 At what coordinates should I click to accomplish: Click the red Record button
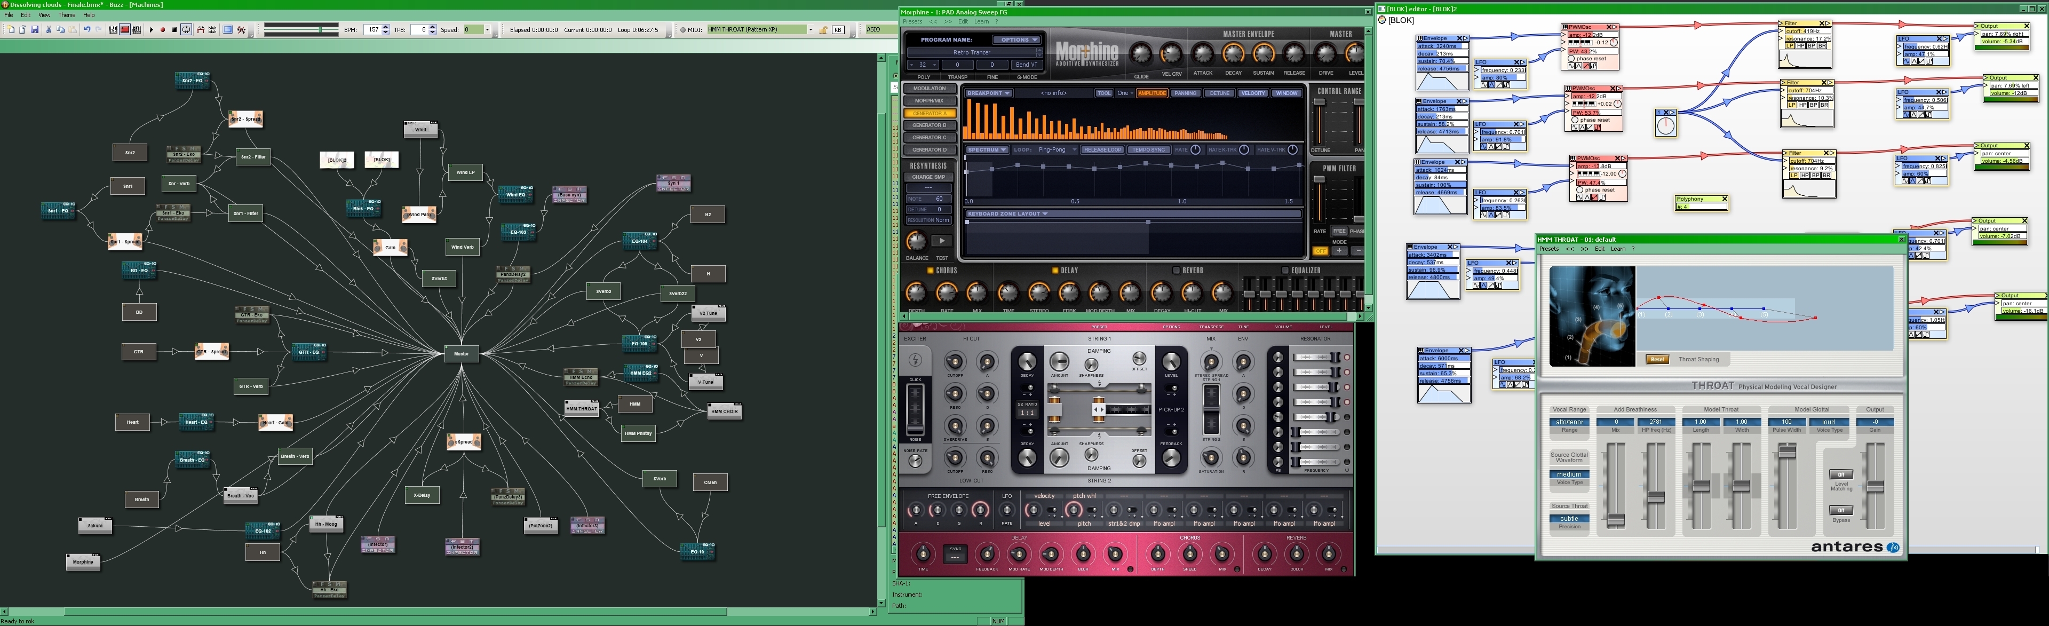coord(162,30)
